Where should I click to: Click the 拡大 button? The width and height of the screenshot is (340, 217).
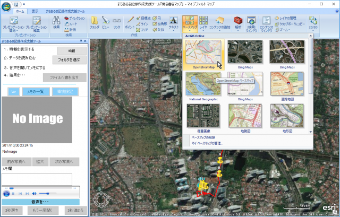coord(40,162)
